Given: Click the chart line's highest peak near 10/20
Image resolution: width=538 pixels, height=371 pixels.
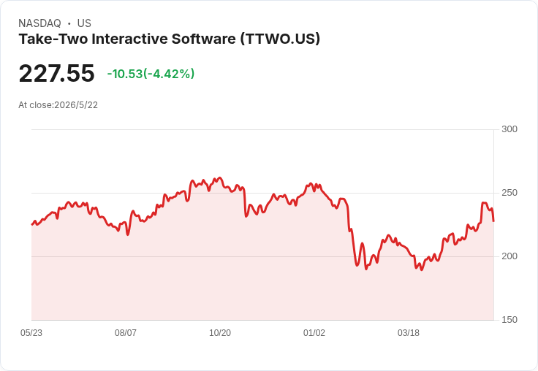Looking at the screenshot, I should [x=220, y=178].
